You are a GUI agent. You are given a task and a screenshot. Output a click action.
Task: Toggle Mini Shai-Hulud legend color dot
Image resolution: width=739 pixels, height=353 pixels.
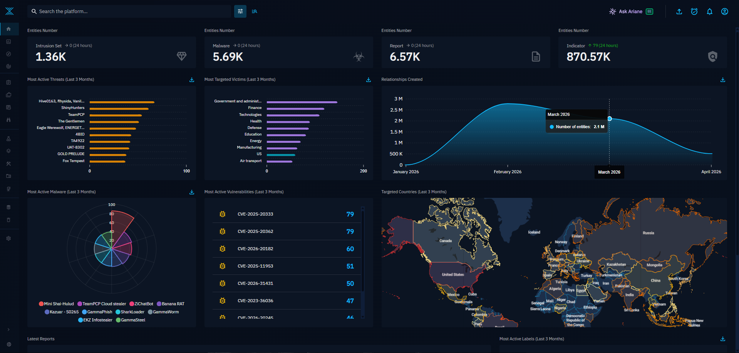coord(41,304)
